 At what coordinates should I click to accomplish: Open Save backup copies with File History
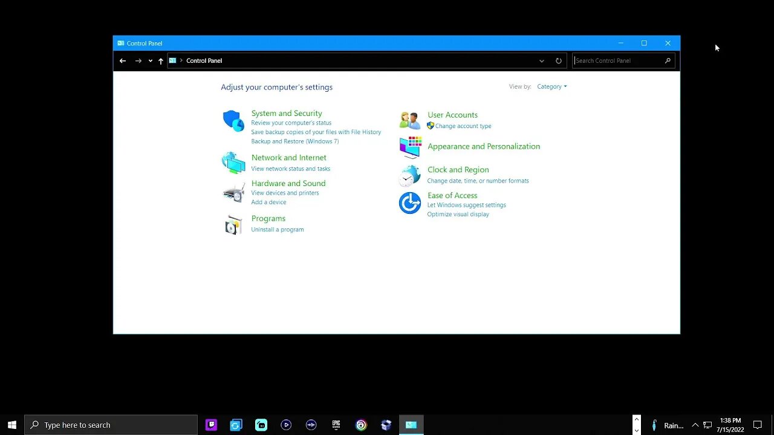316,132
